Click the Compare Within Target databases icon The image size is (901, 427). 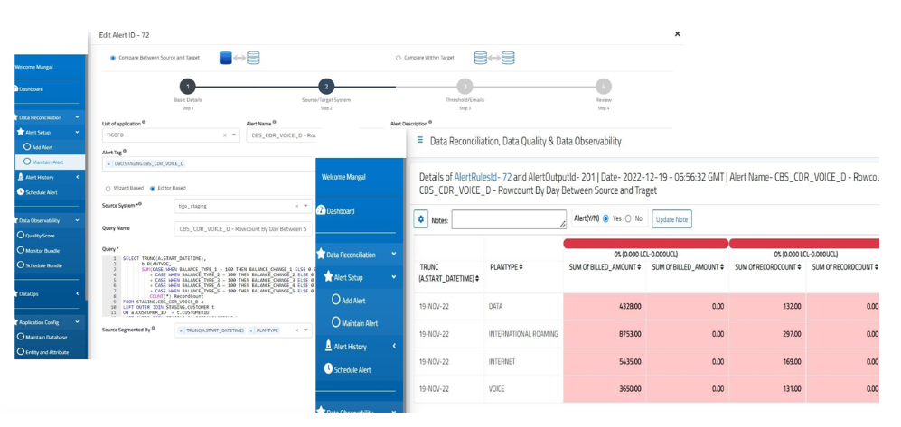point(494,58)
